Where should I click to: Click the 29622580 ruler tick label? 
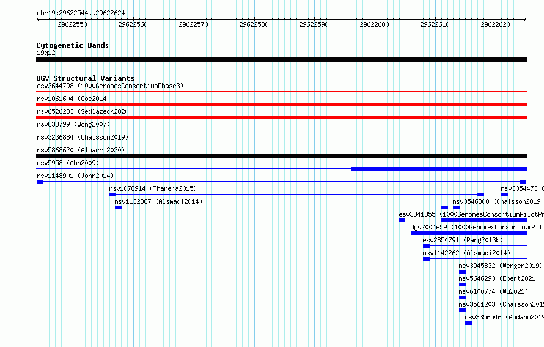(x=254, y=24)
